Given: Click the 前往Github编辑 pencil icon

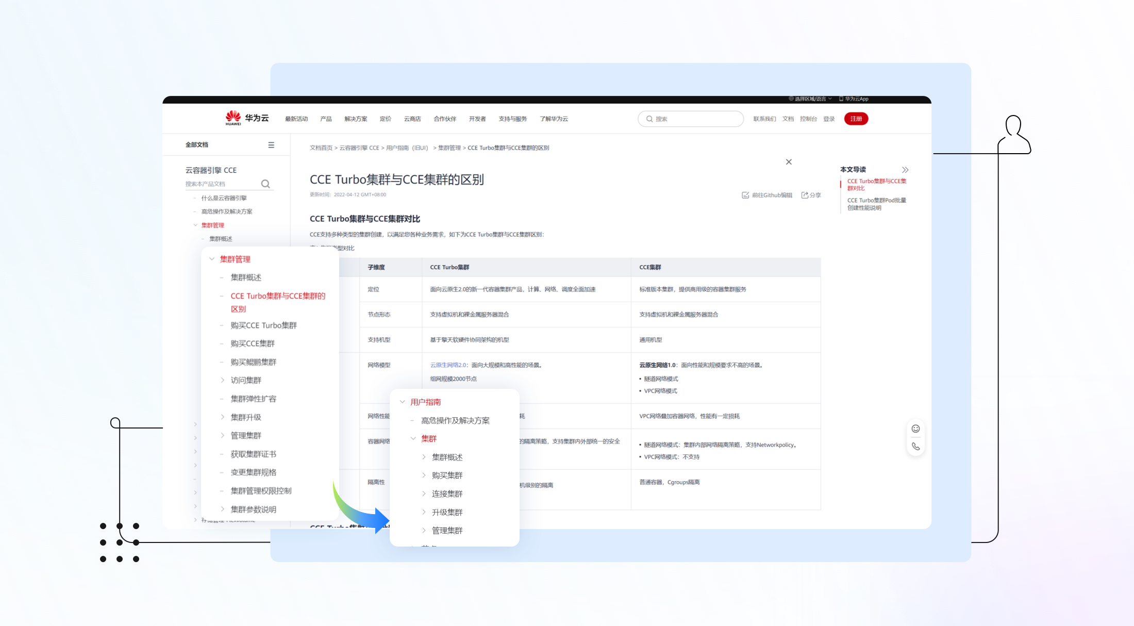Looking at the screenshot, I should [745, 195].
